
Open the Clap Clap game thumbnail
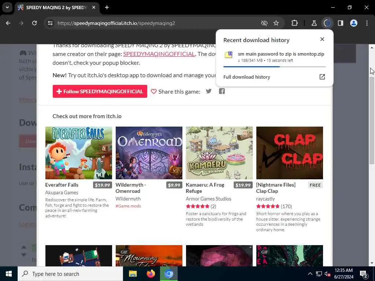290,153
